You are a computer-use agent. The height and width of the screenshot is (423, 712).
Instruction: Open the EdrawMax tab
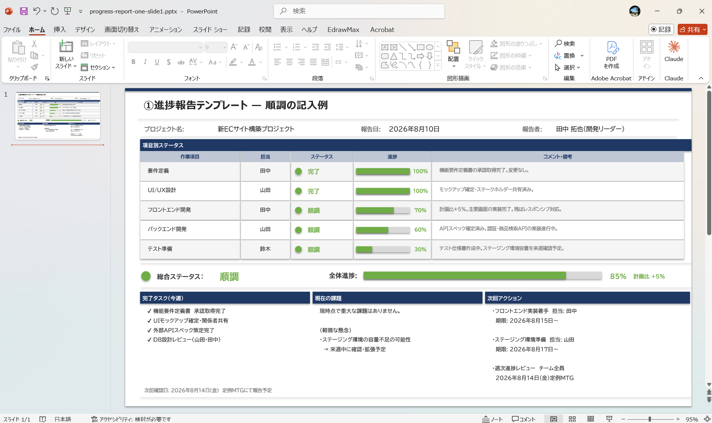(x=343, y=29)
